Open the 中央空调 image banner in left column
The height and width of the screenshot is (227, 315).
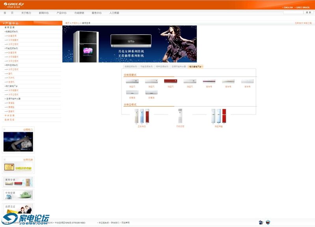tap(18, 195)
